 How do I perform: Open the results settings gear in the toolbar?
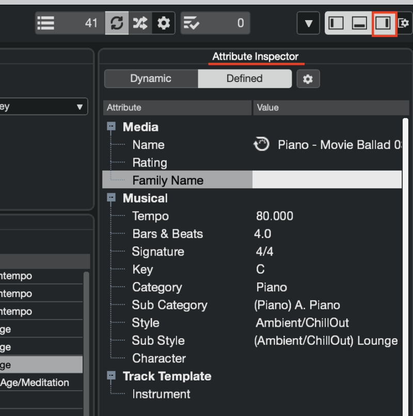(164, 23)
